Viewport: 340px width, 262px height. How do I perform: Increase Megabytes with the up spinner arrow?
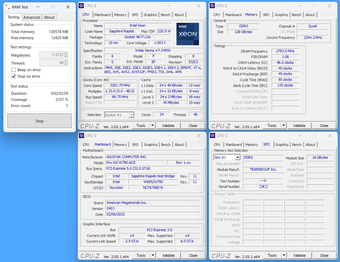66,54
